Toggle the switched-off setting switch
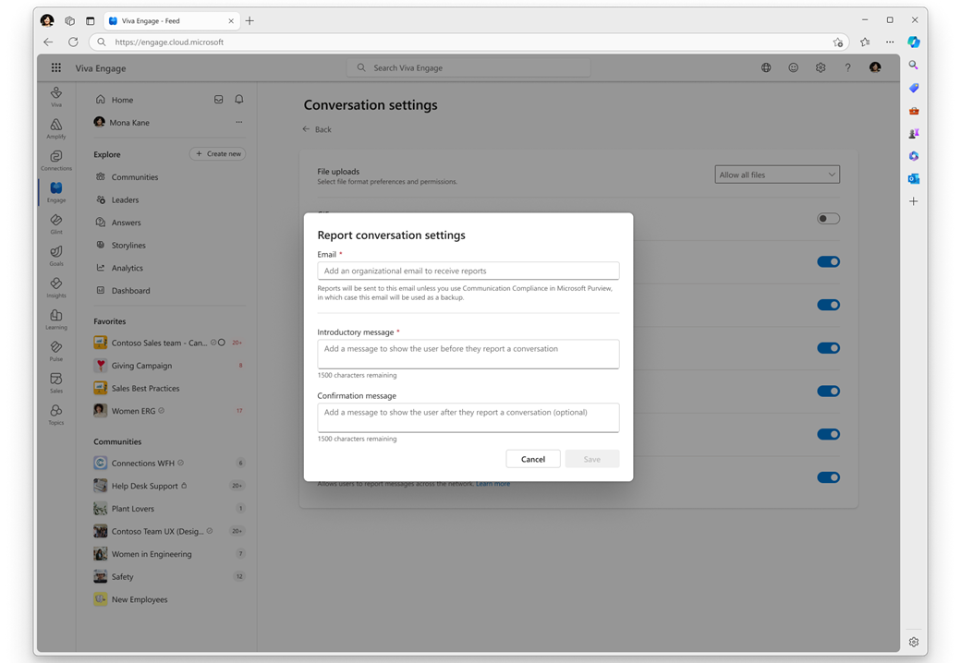Image resolution: width=961 pixels, height=663 pixels. pos(828,219)
